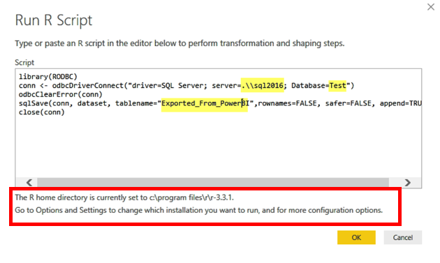Place cursor on the library(RODBC) line
The height and width of the screenshot is (263, 440).
pos(48,77)
